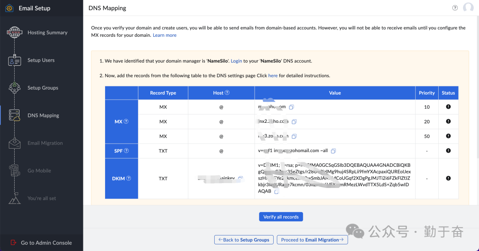Select Setup Groups in sidebar
This screenshot has width=479, height=251.
tap(43, 88)
